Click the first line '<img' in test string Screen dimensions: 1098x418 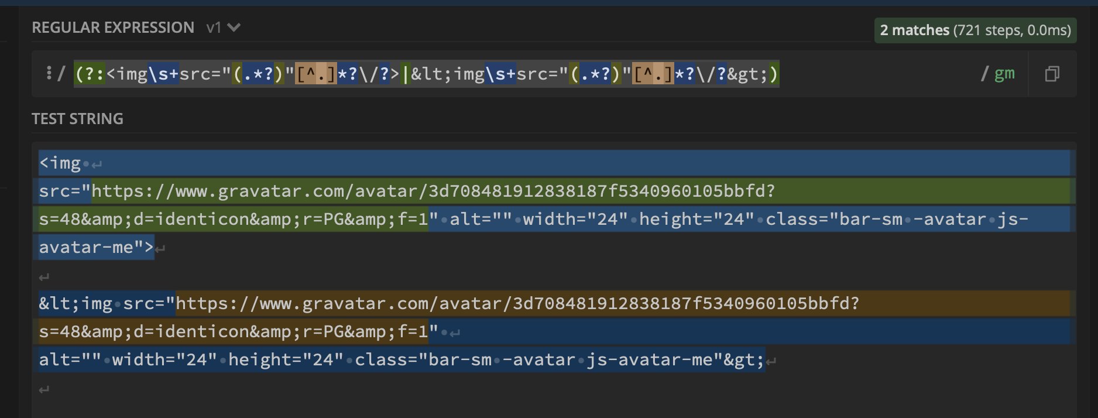pyautogui.click(x=60, y=163)
